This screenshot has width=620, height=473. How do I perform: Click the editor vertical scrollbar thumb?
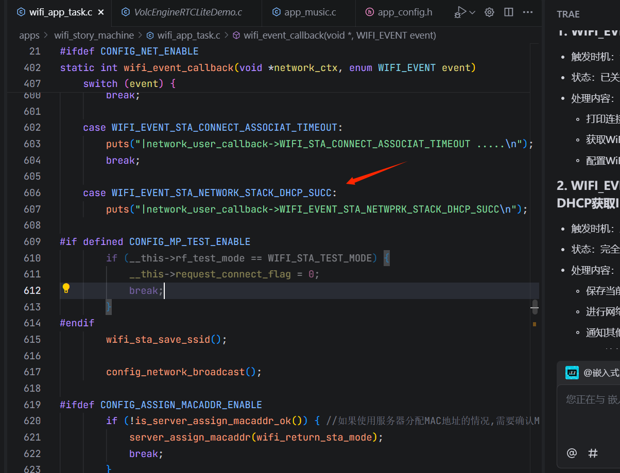[535, 307]
